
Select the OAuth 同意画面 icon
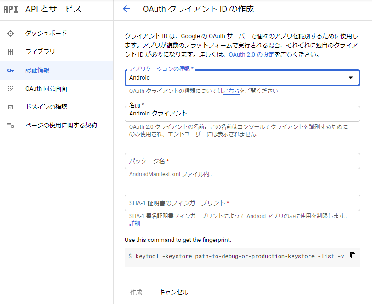[x=11, y=89]
